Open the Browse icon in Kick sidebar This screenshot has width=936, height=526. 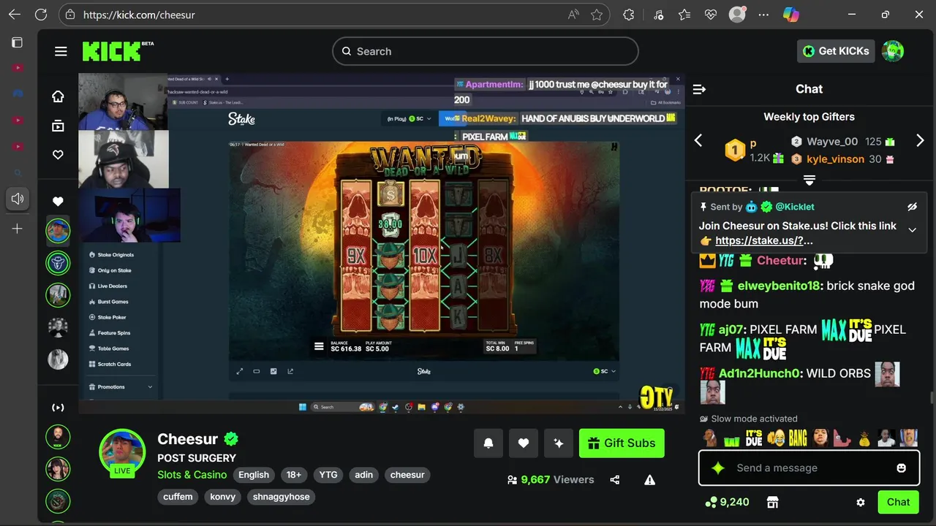pyautogui.click(x=58, y=126)
